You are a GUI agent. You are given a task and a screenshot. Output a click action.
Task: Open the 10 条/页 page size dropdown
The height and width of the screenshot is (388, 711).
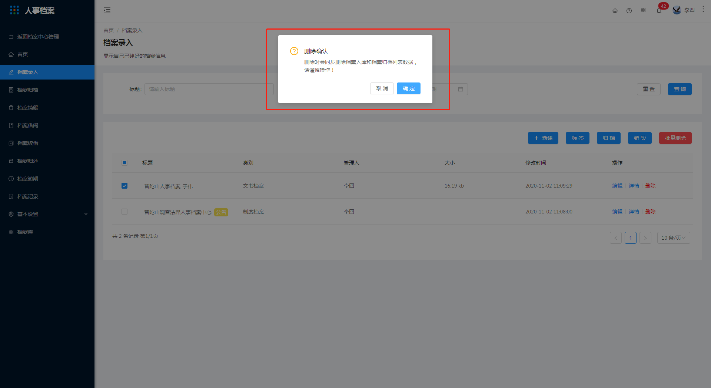pyautogui.click(x=673, y=238)
